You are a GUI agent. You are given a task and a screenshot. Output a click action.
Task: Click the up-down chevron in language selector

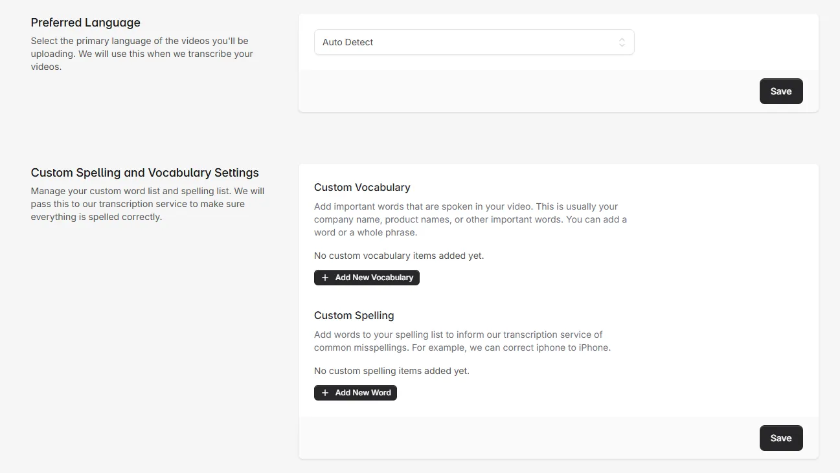(x=622, y=42)
